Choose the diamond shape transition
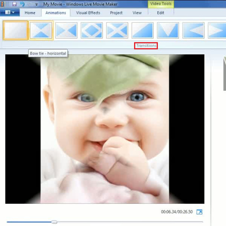Viewport: 226px width, 226px height. 92,30
